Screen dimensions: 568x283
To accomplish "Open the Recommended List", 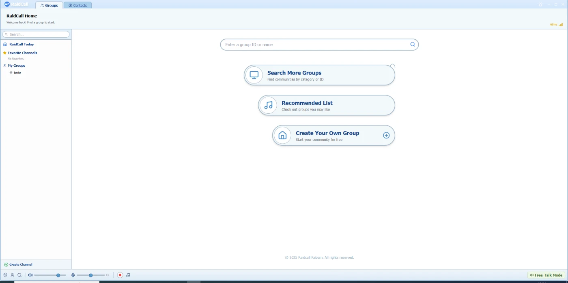I will point(326,105).
